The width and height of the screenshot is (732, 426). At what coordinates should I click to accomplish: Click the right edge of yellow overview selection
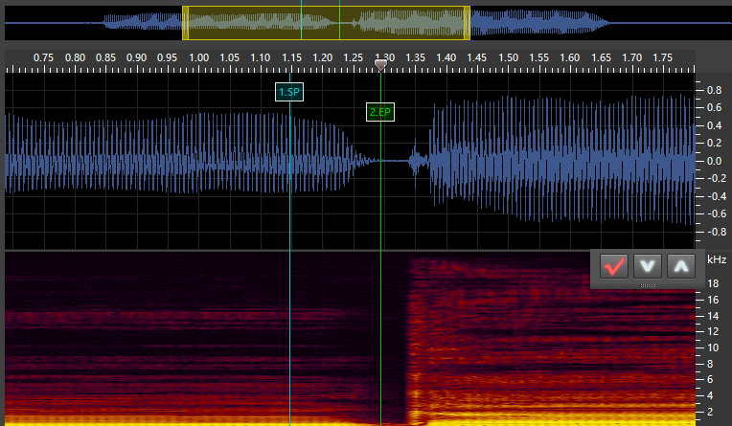tap(467, 23)
